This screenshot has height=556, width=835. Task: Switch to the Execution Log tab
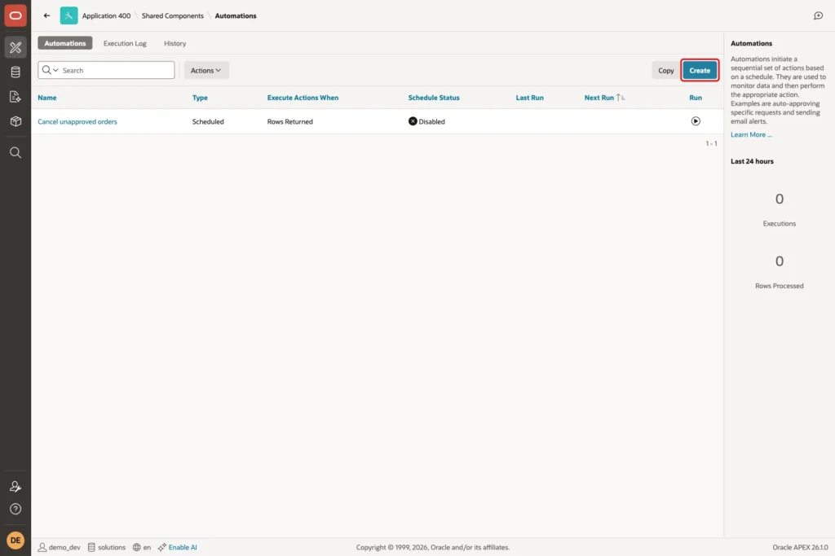click(125, 43)
